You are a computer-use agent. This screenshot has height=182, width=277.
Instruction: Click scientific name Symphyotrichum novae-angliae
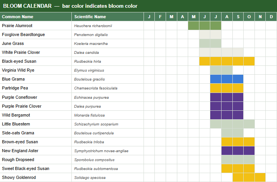click(101, 151)
